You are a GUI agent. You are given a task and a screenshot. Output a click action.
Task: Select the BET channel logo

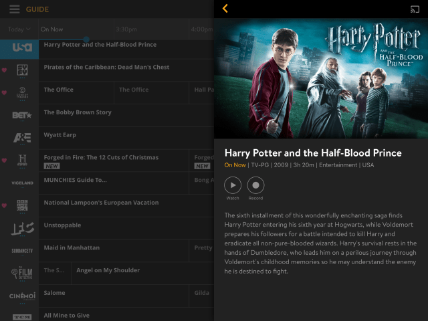tap(22, 115)
